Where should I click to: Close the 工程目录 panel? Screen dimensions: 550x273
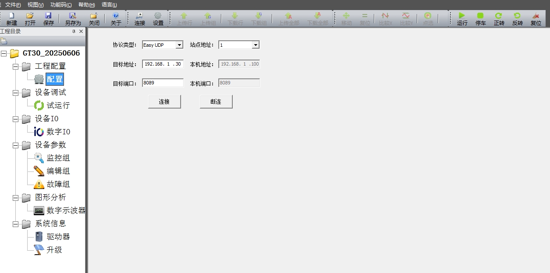tap(81, 31)
